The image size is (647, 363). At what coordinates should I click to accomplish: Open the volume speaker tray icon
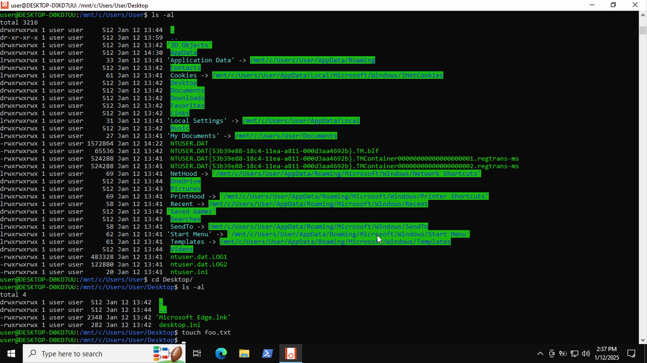pos(586,354)
